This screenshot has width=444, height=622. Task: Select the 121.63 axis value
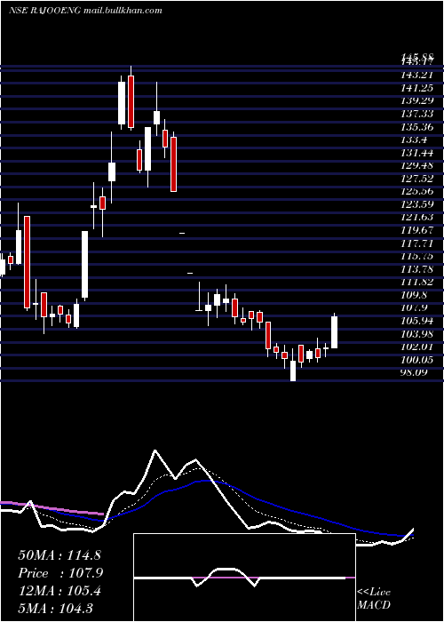[x=417, y=218]
